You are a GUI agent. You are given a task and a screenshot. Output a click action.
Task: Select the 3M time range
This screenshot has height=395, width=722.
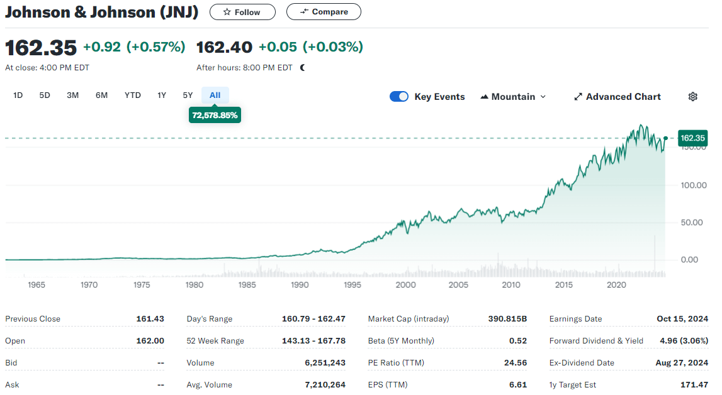pos(73,95)
